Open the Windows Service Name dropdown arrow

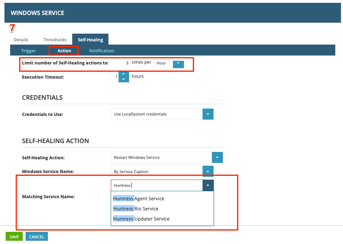(208, 171)
